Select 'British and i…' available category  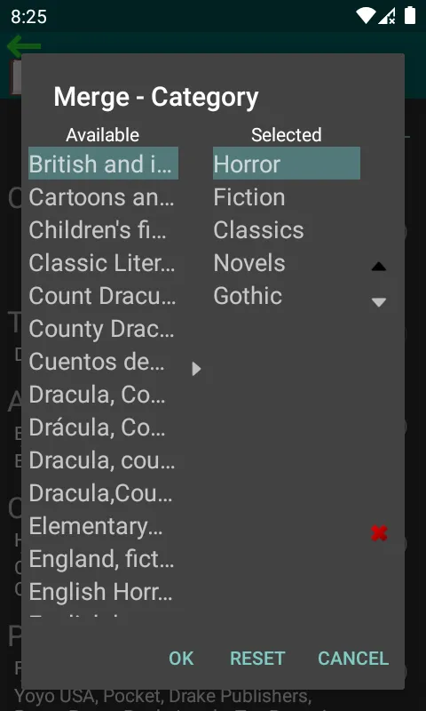pyautogui.click(x=103, y=164)
